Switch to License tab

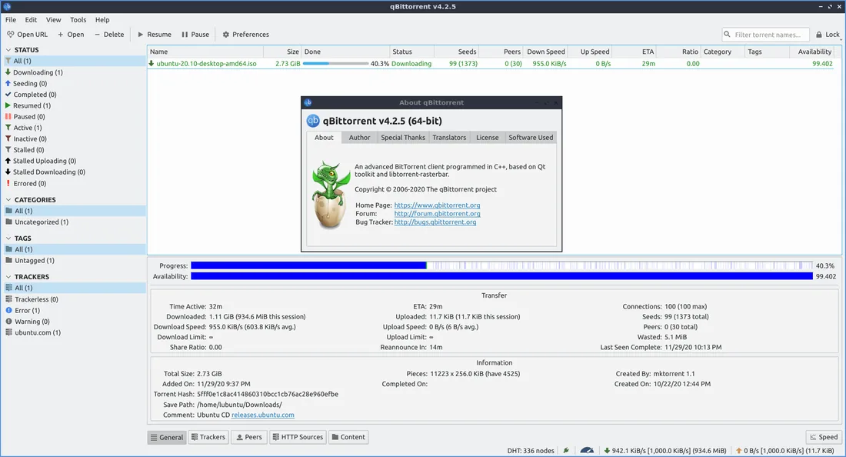click(487, 138)
